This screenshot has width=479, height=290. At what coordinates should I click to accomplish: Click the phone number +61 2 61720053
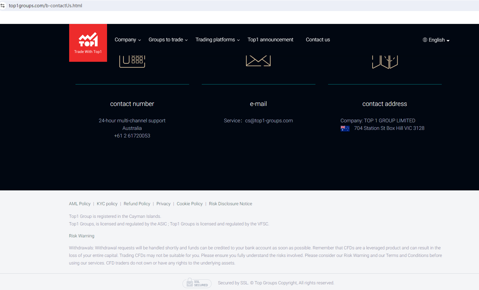132,136
